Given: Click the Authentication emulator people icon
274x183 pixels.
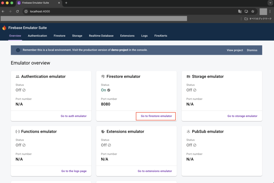Looking at the screenshot, I should (18, 76).
